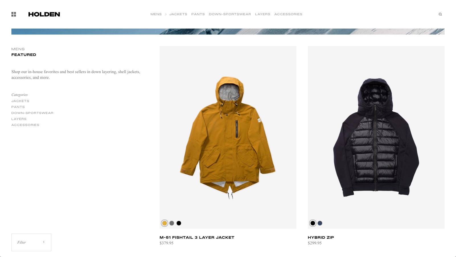
Task: View the mustard Fishtail jacket image
Action: pos(228,137)
